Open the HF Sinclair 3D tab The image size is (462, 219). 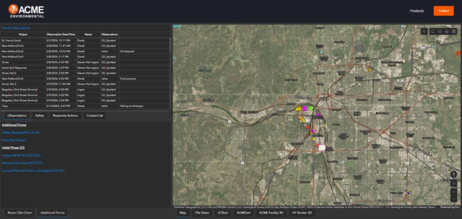tap(302, 213)
